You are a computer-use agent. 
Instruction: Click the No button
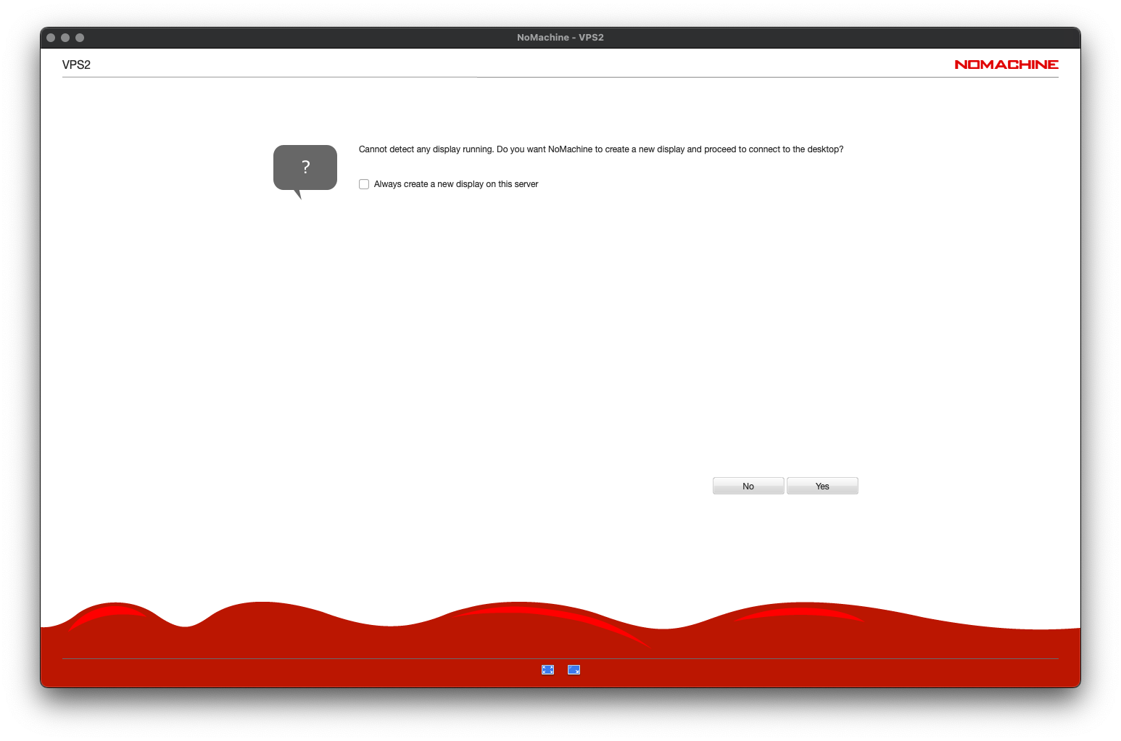[x=748, y=486]
